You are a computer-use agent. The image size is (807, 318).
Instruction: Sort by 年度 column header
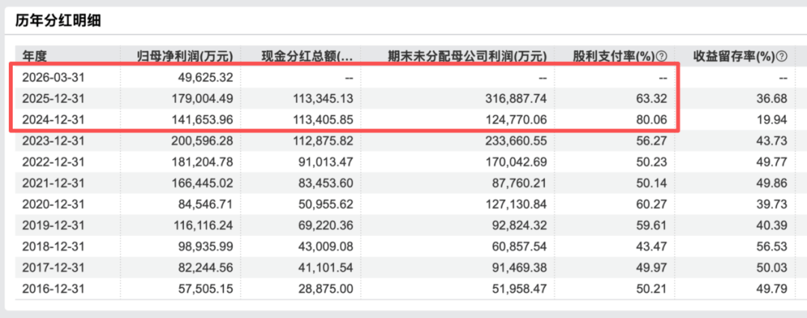tap(34, 57)
